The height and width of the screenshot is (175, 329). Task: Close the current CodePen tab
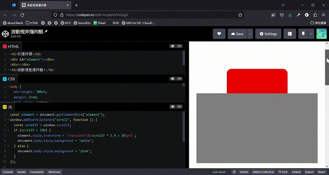(x=68, y=5)
